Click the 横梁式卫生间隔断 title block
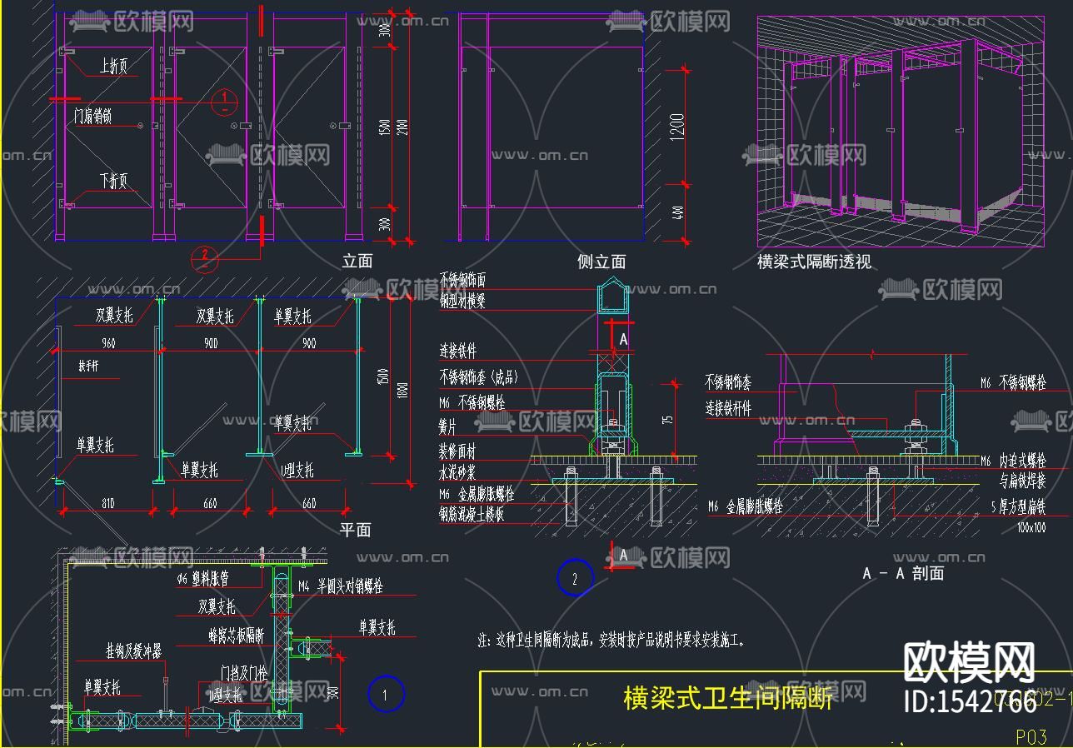Screen dimensions: 1073x748 [x=727, y=697]
